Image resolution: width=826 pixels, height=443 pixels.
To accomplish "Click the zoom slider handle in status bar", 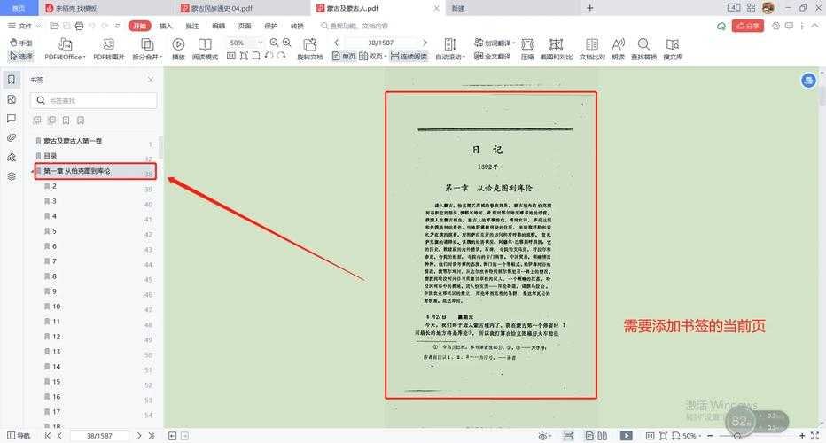I will click(737, 436).
